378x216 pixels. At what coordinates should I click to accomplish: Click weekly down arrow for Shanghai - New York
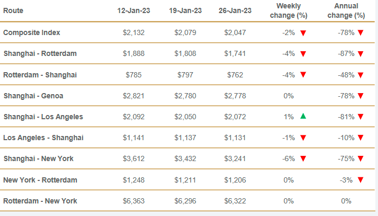pos(303,158)
